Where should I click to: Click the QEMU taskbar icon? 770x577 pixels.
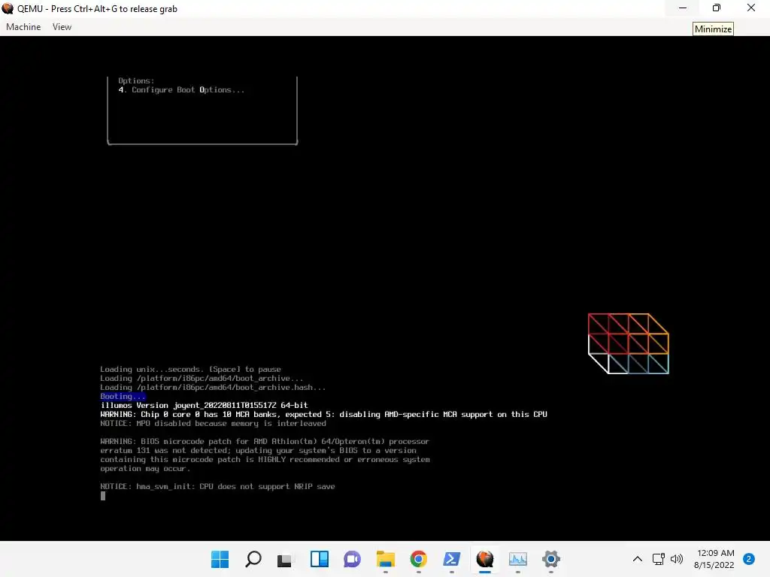click(x=485, y=559)
